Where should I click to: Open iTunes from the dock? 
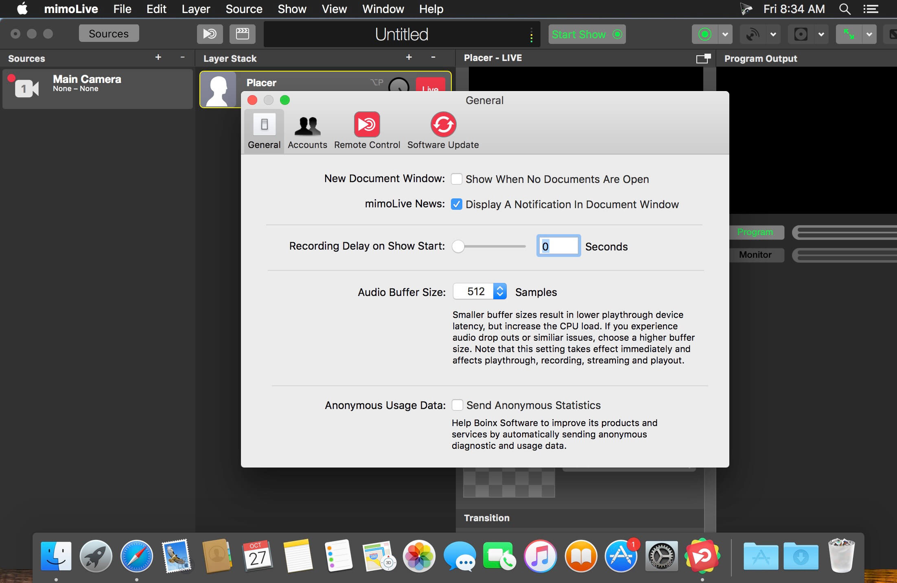[540, 556]
